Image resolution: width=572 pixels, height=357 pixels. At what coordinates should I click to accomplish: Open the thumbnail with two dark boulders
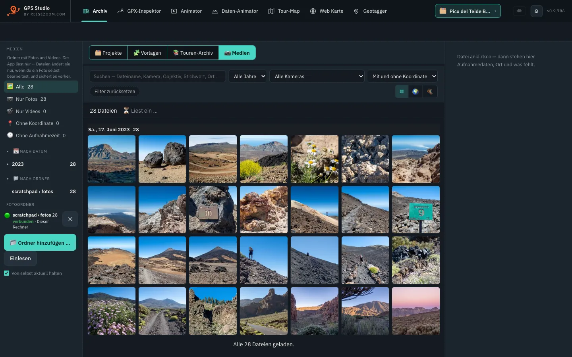click(x=162, y=159)
